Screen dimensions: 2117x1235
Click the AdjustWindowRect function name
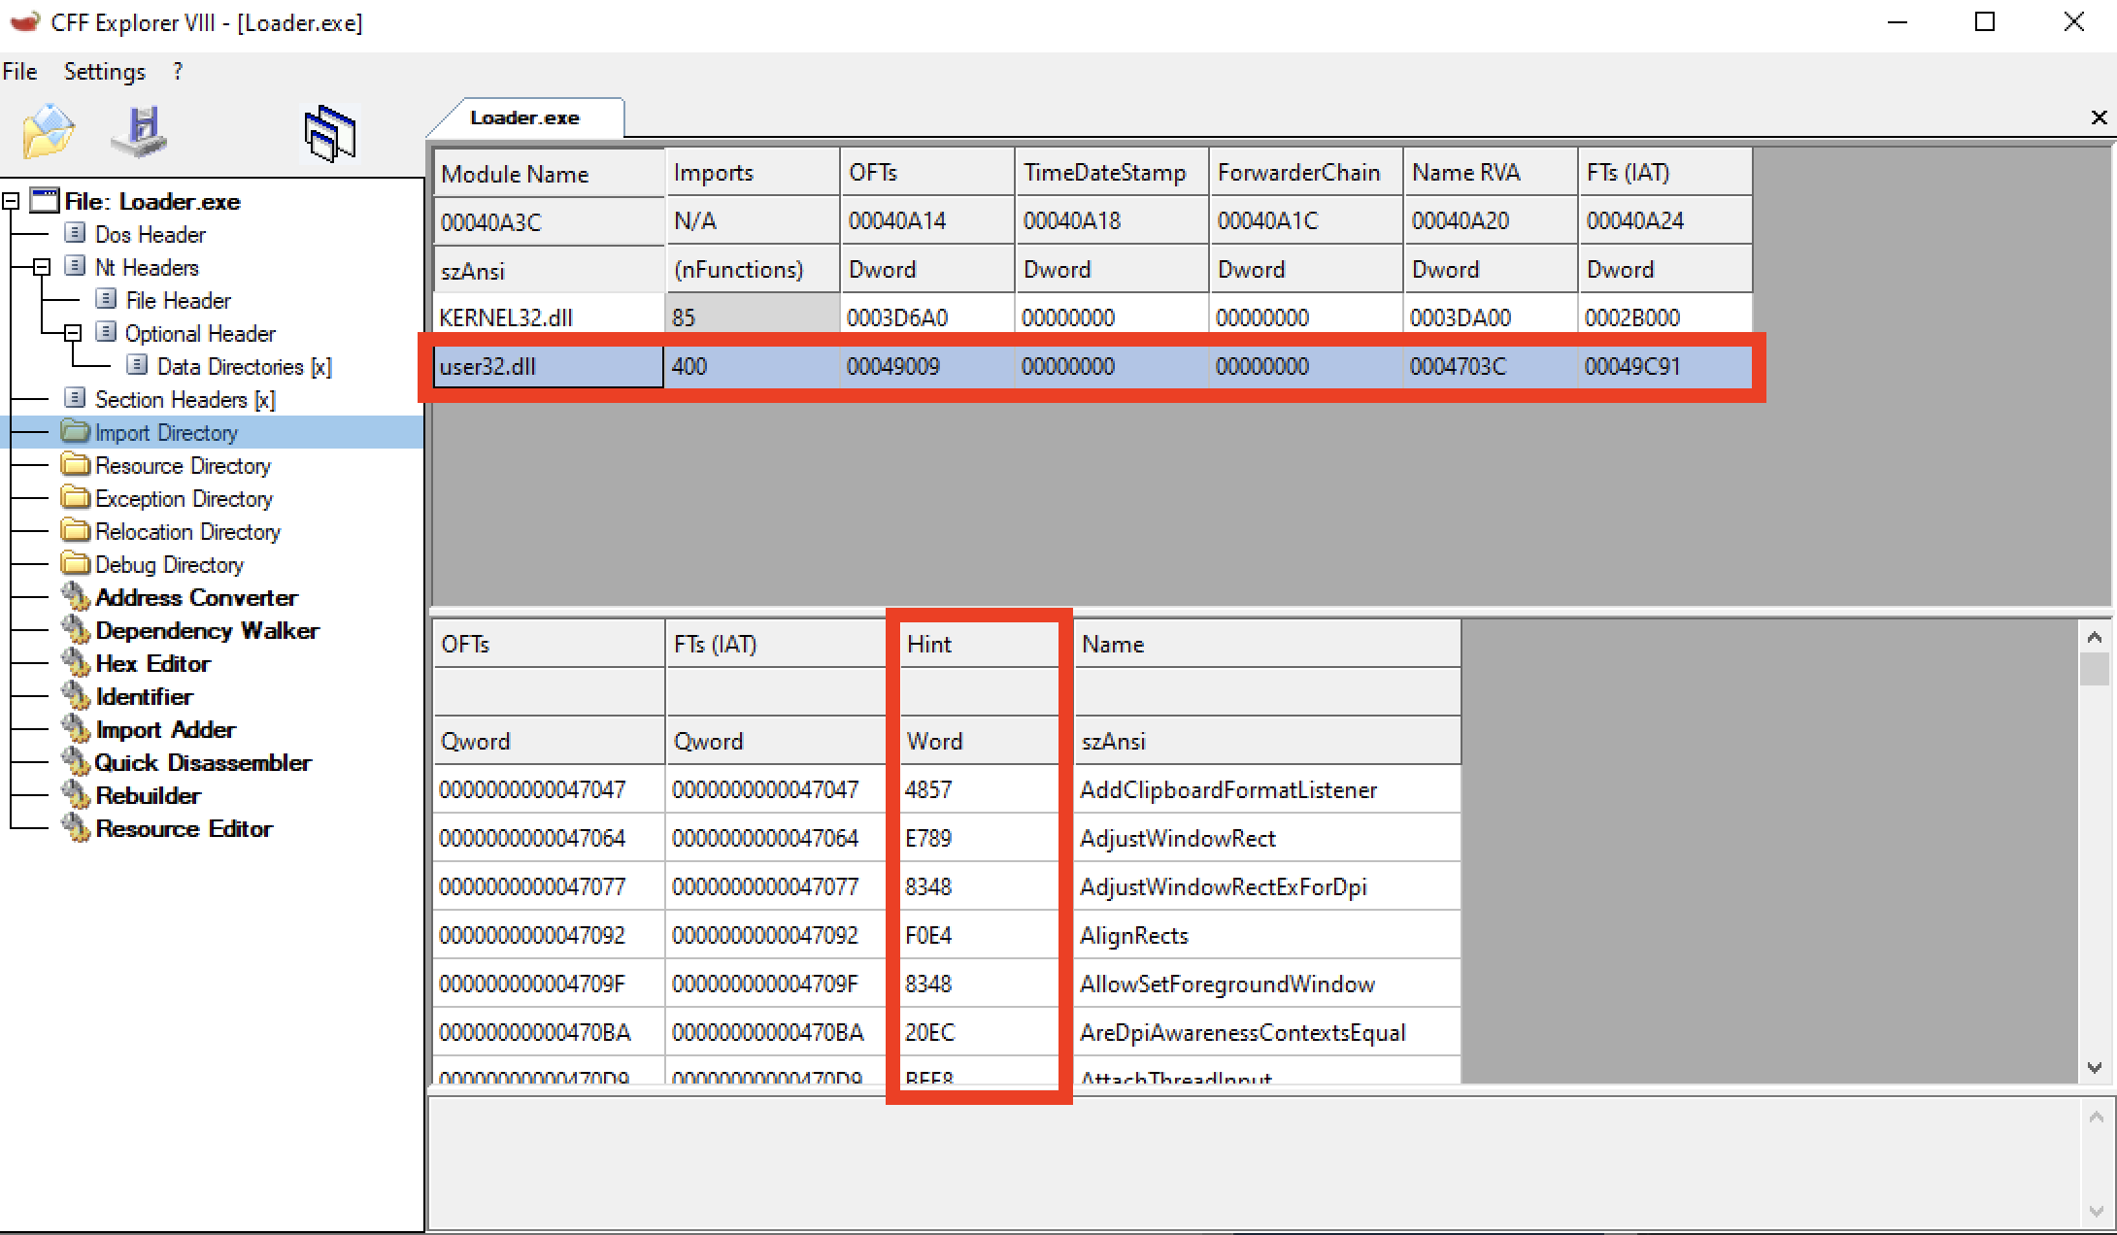pyautogui.click(x=1178, y=838)
